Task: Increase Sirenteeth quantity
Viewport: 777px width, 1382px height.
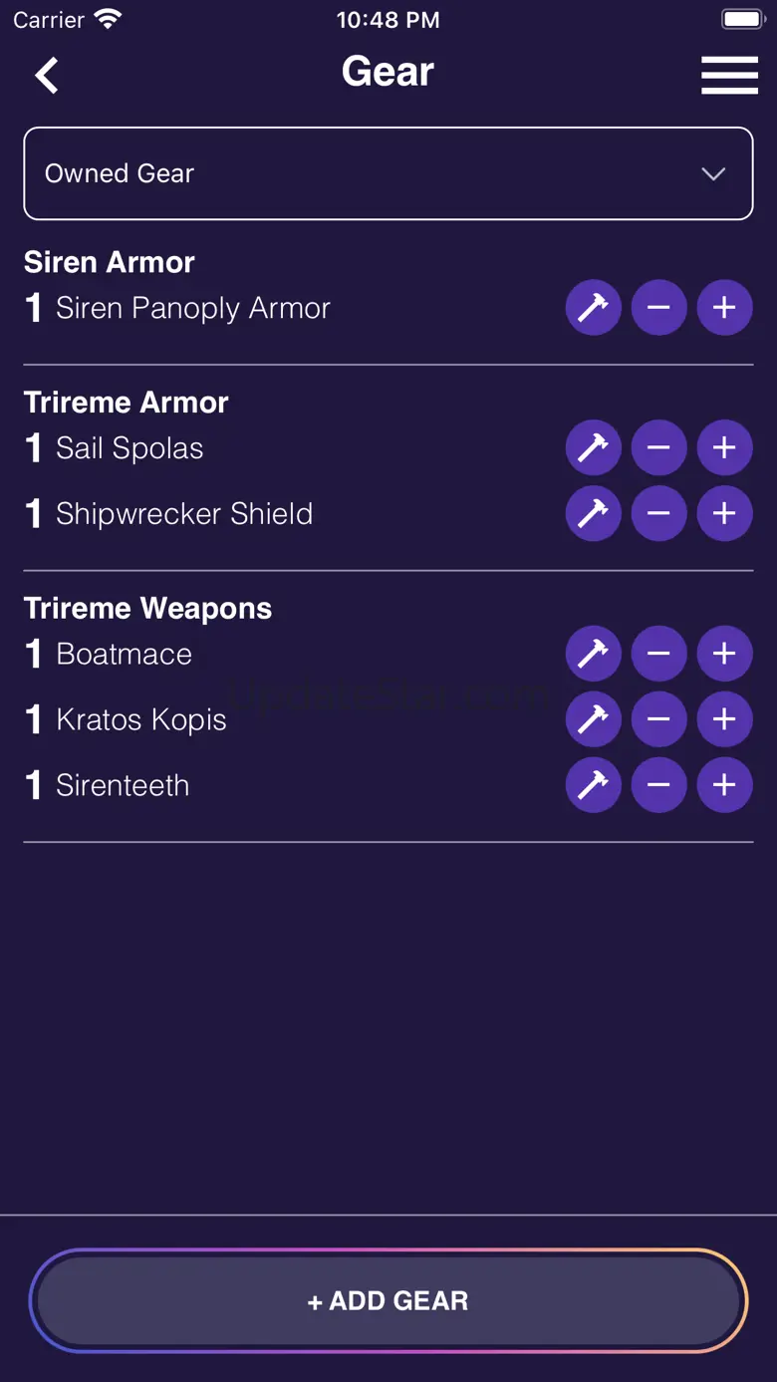Action: pos(724,785)
